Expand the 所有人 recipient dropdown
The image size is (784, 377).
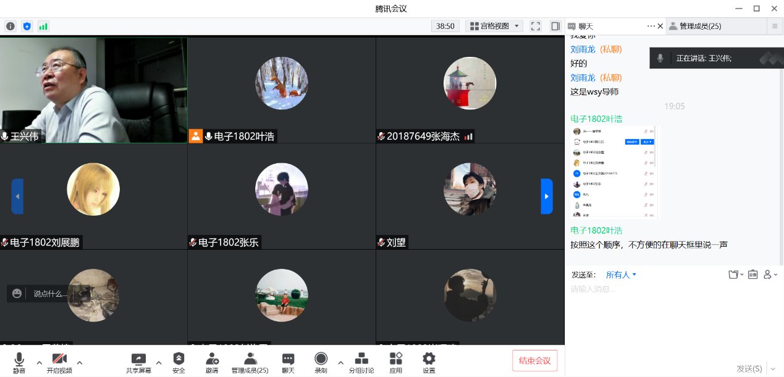621,274
